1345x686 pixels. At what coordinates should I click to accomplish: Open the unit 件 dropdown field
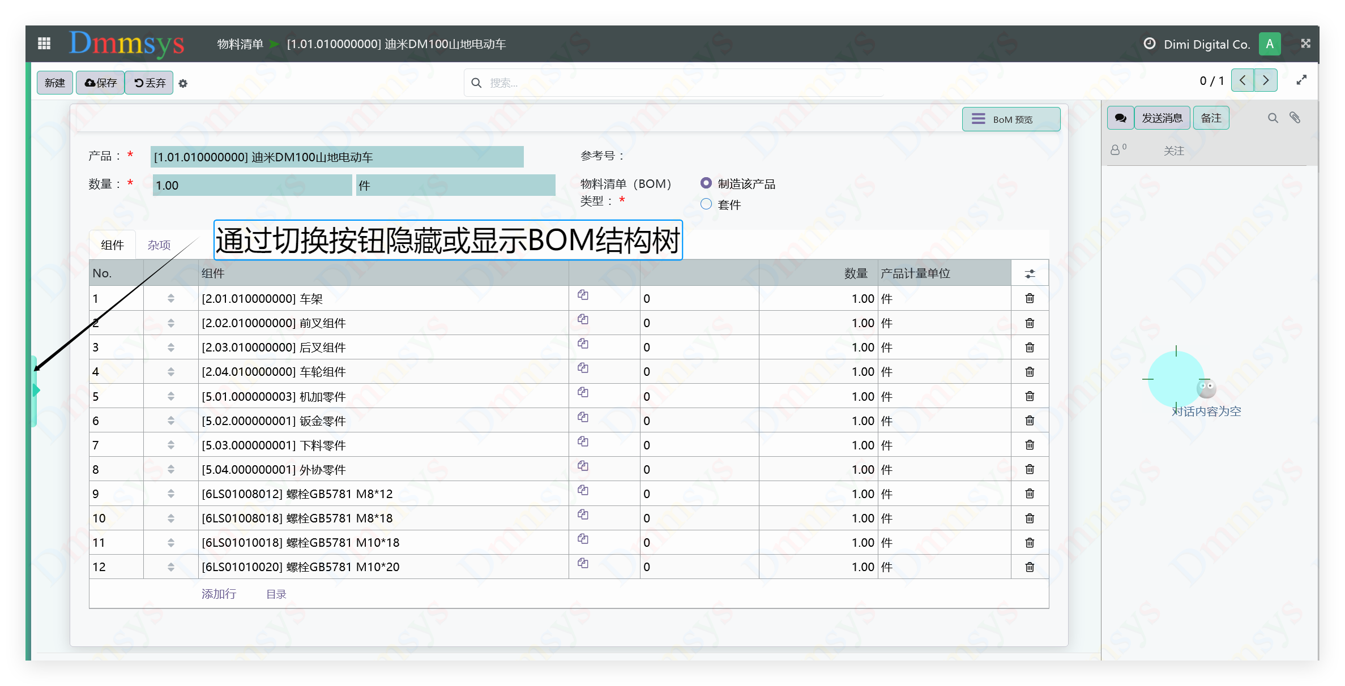(x=456, y=185)
